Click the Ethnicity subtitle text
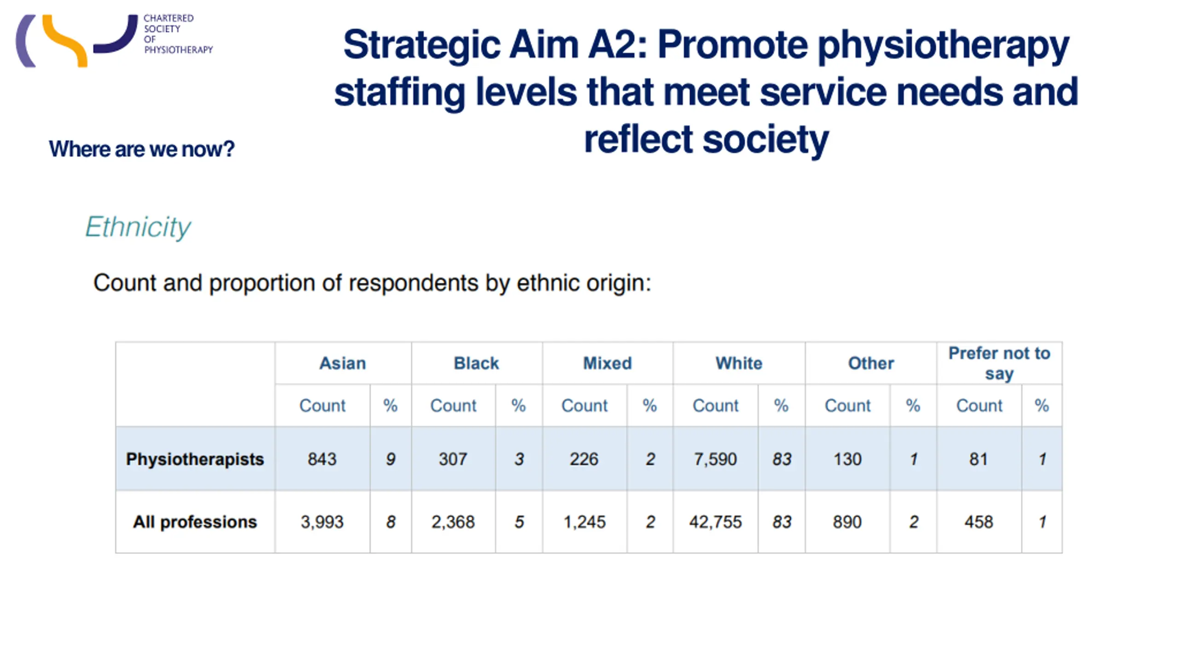Image resolution: width=1179 pixels, height=663 pixels. [x=138, y=227]
